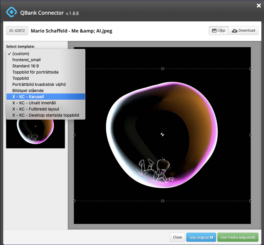Click the left-middle crop handle

(74, 135)
